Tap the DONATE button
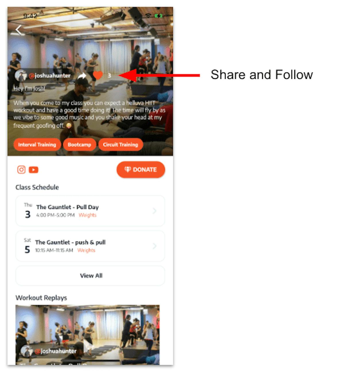 coord(141,170)
